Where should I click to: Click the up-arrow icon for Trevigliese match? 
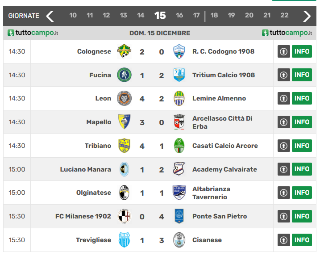click(x=284, y=240)
